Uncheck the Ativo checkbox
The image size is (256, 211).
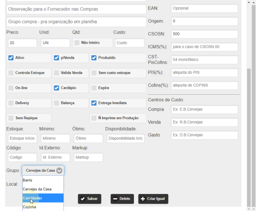point(11,58)
